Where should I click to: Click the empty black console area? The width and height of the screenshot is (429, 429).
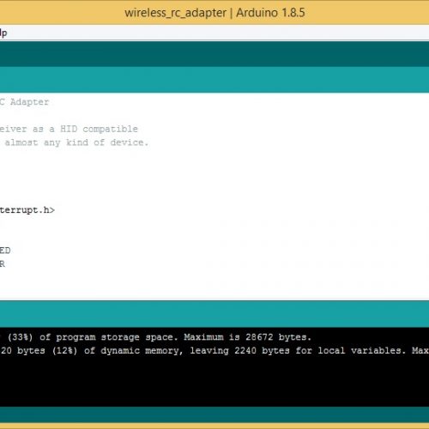214,382
